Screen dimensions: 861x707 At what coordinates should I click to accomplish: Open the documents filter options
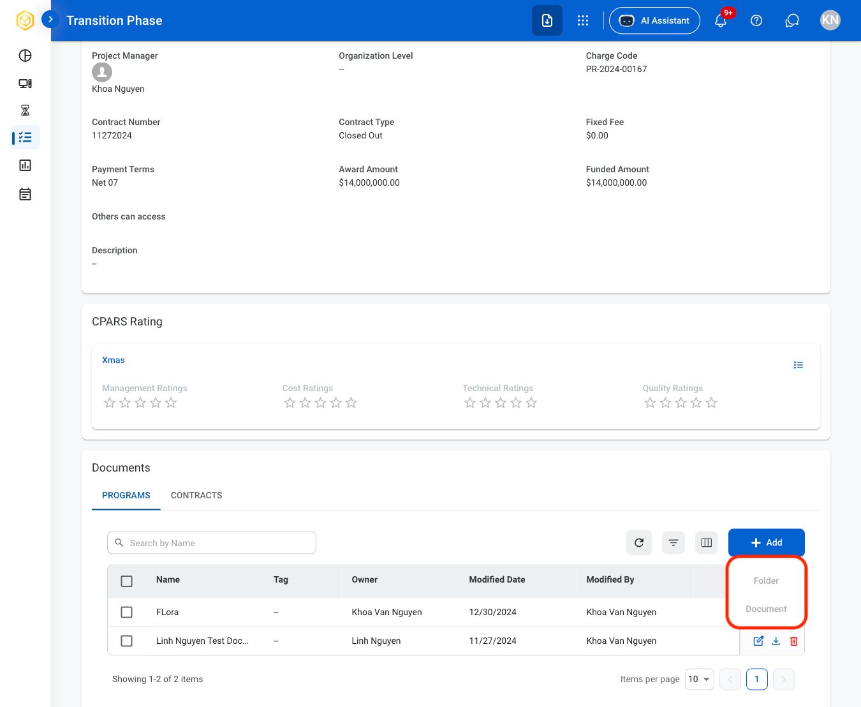[x=673, y=542]
